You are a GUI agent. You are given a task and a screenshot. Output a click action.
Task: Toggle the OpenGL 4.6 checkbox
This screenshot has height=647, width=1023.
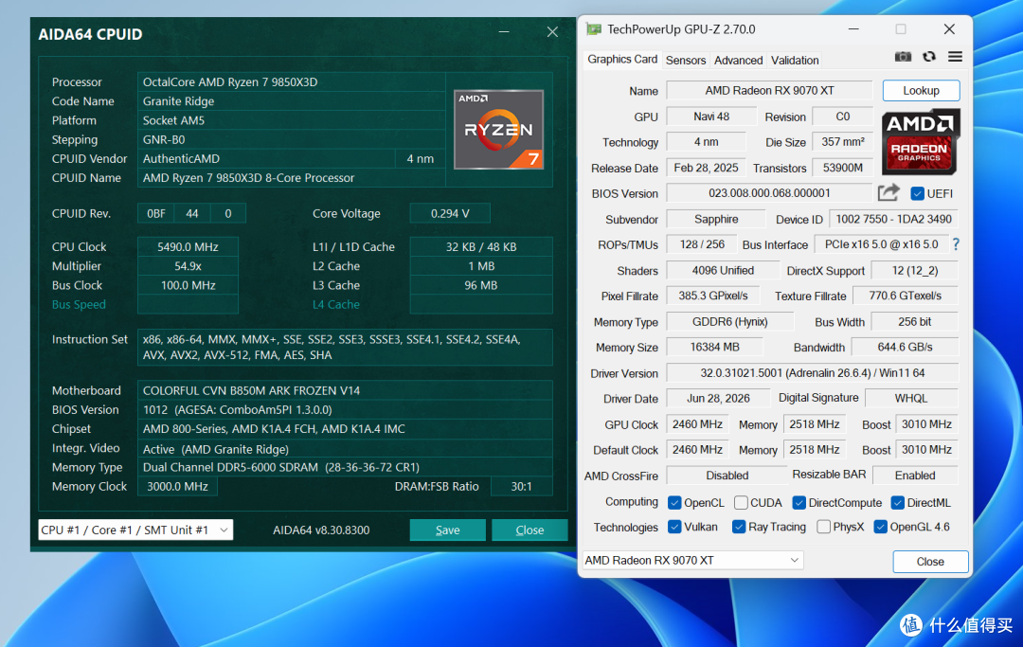click(880, 527)
